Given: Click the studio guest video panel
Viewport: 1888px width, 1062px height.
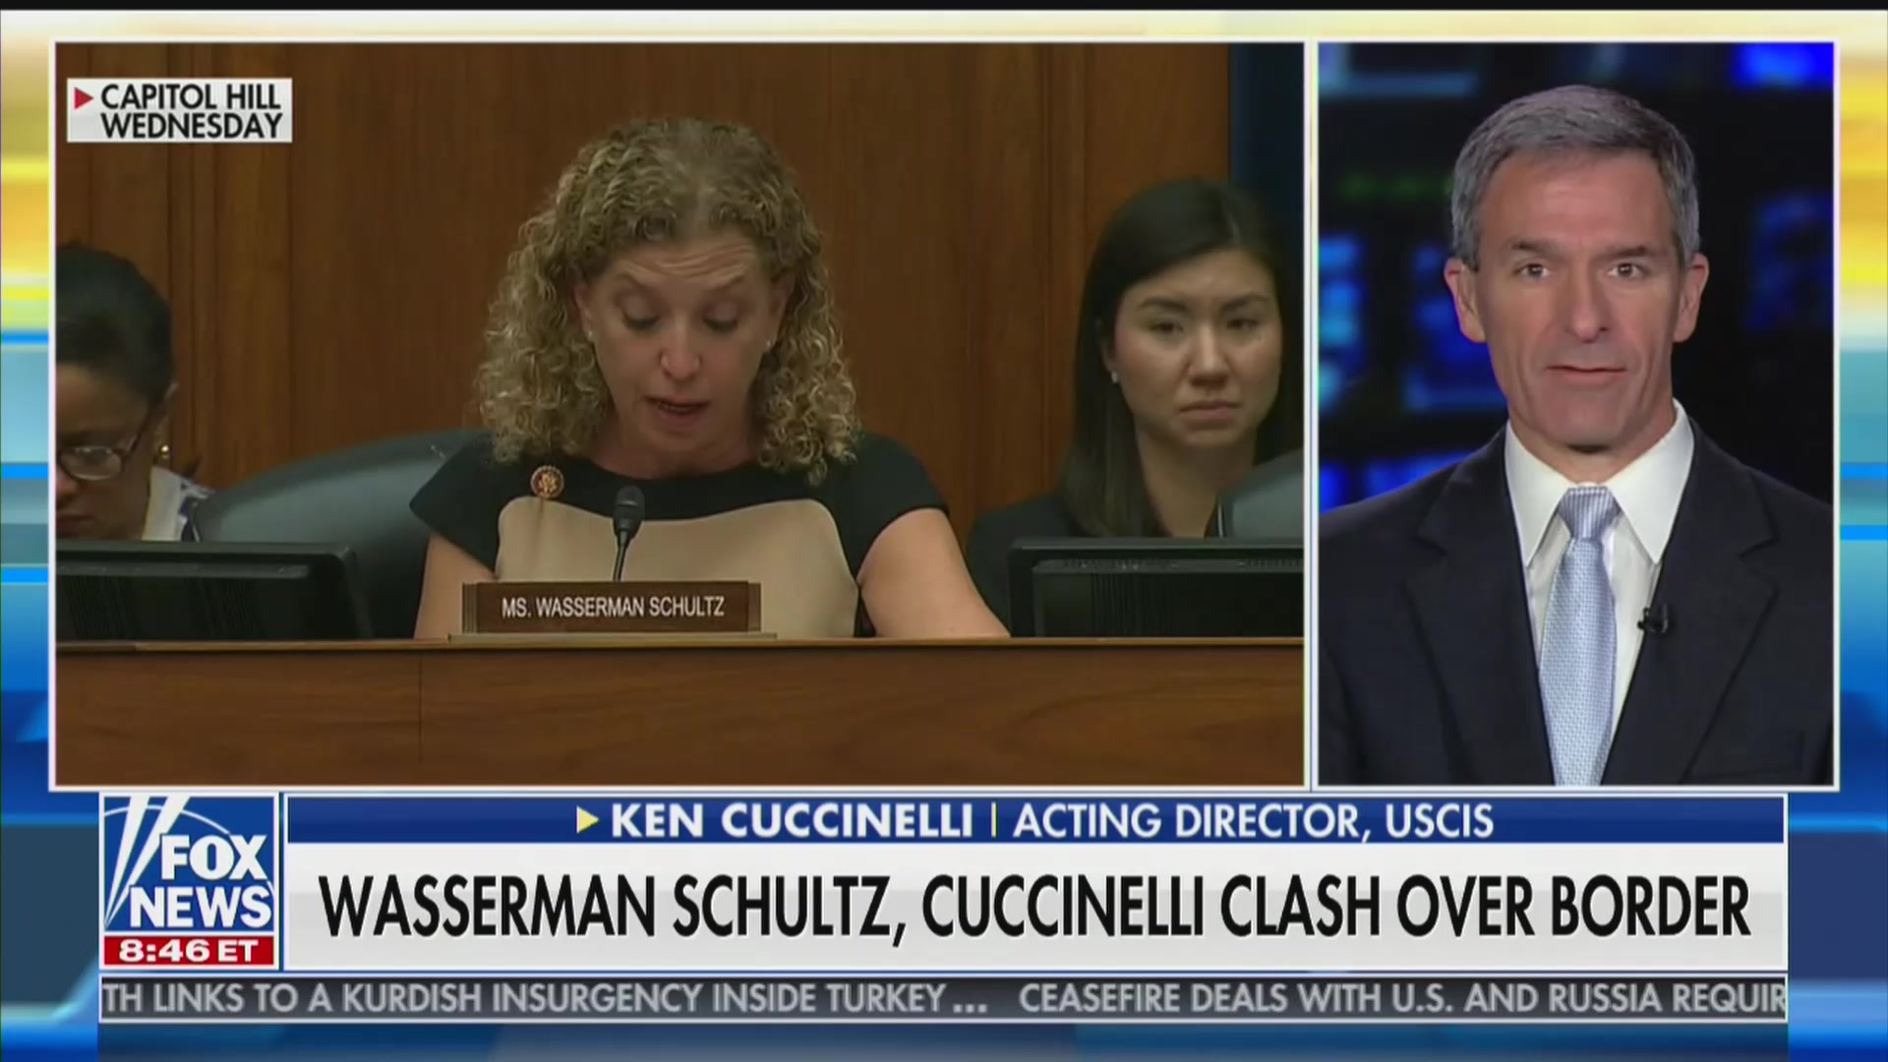Looking at the screenshot, I should click(x=1576, y=414).
